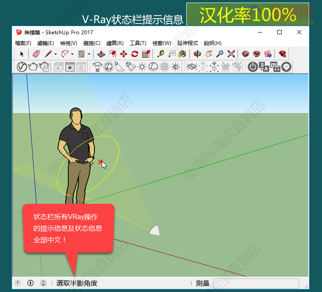
Task: Activate the Orbit camera tool
Action: point(197,54)
